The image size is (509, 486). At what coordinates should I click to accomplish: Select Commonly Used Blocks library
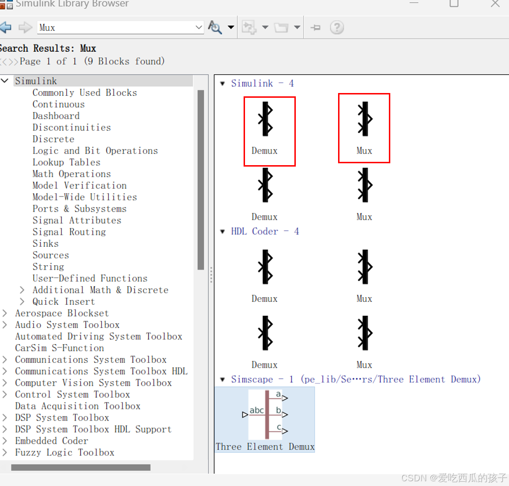(85, 93)
